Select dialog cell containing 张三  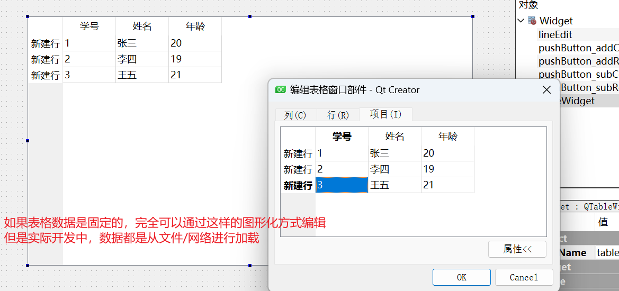point(395,153)
